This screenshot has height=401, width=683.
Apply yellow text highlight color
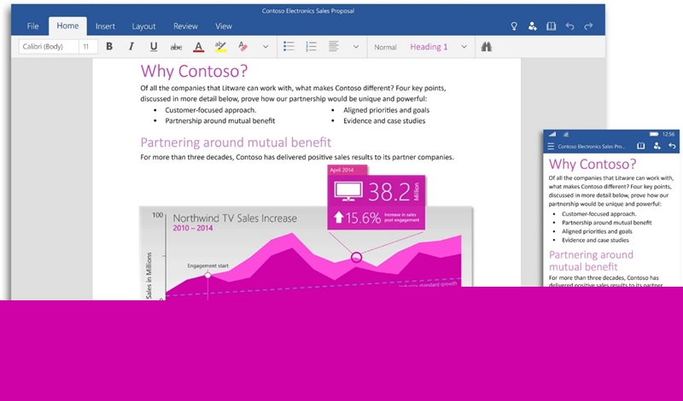221,47
